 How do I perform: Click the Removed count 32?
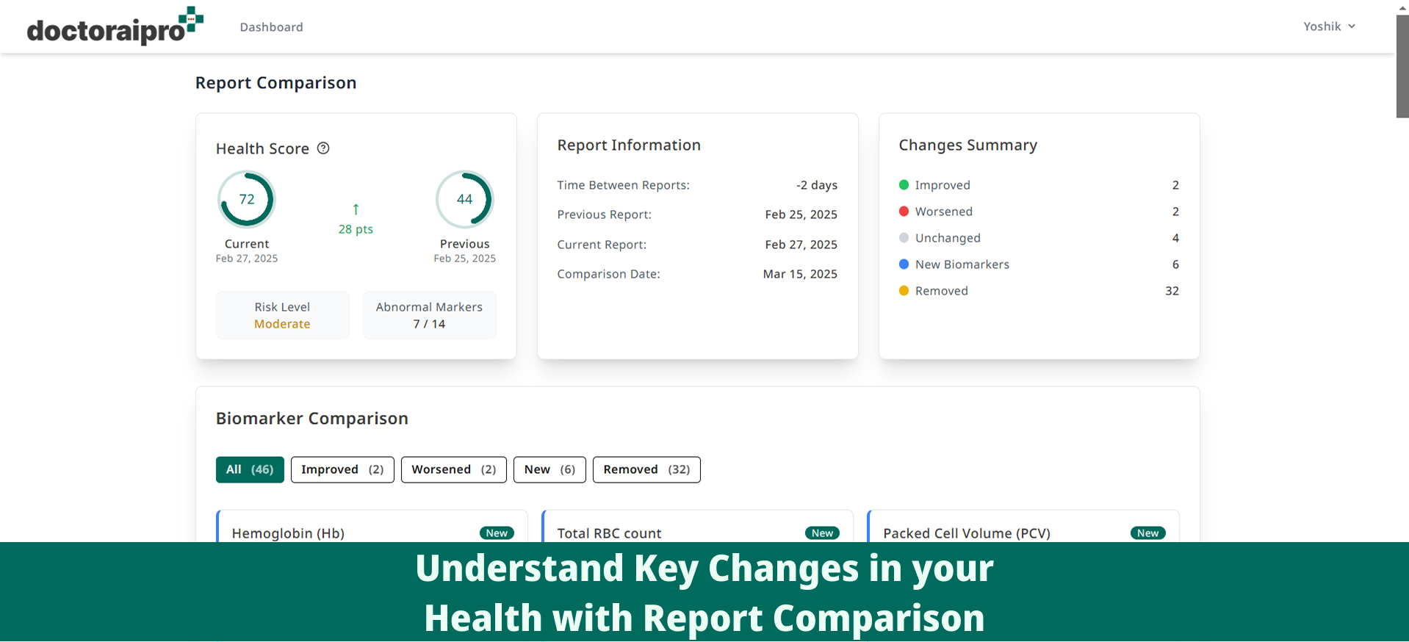[1172, 291]
